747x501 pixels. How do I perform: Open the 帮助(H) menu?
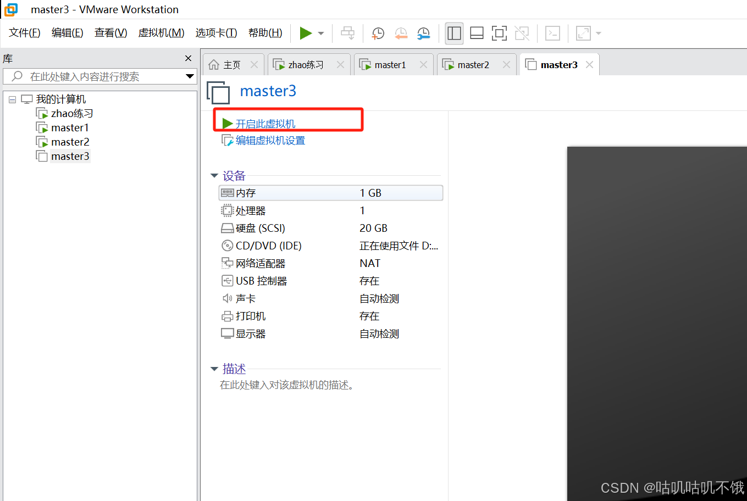265,33
